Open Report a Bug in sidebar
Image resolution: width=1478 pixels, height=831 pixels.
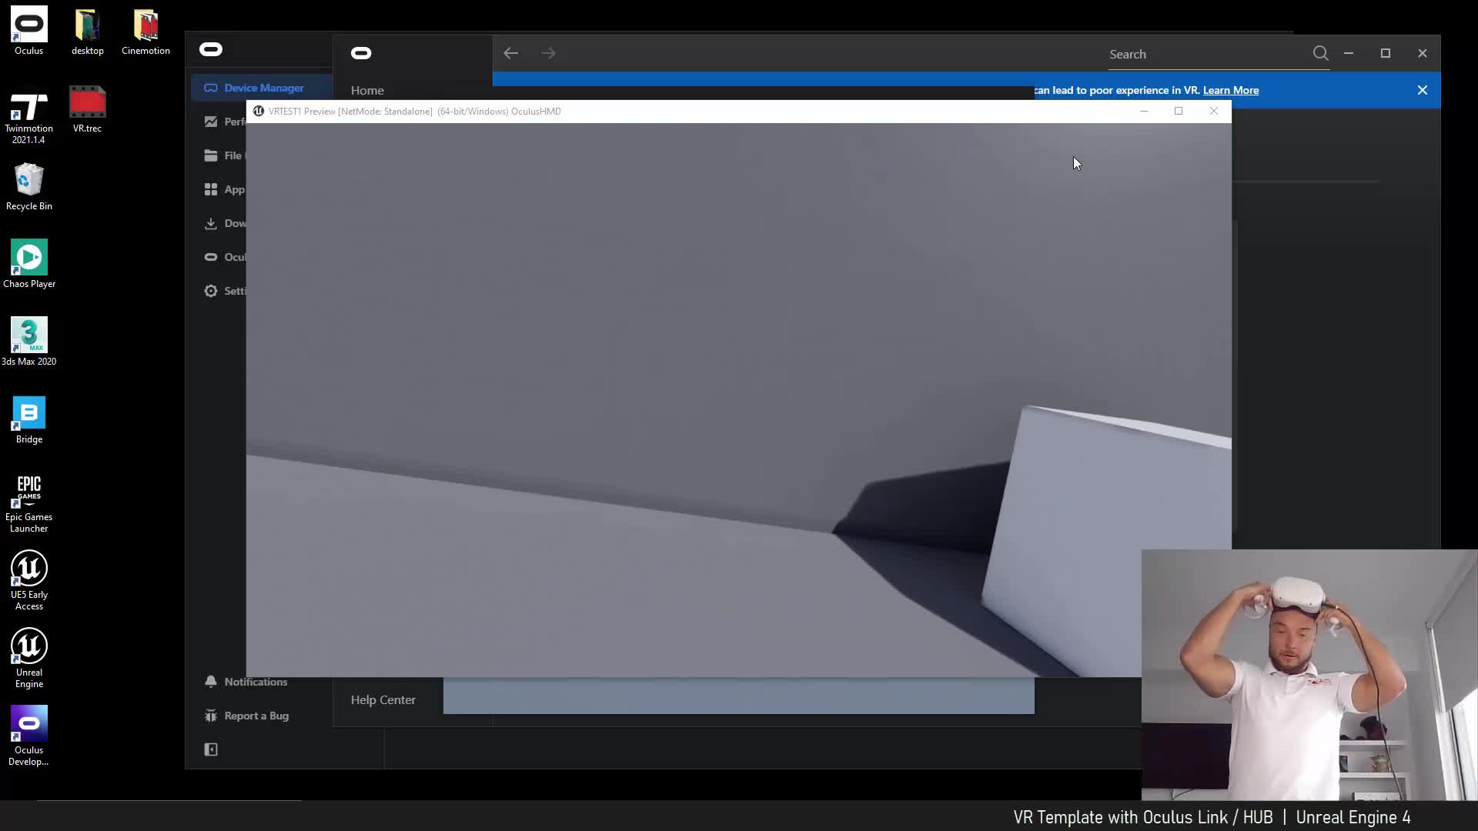(x=246, y=716)
